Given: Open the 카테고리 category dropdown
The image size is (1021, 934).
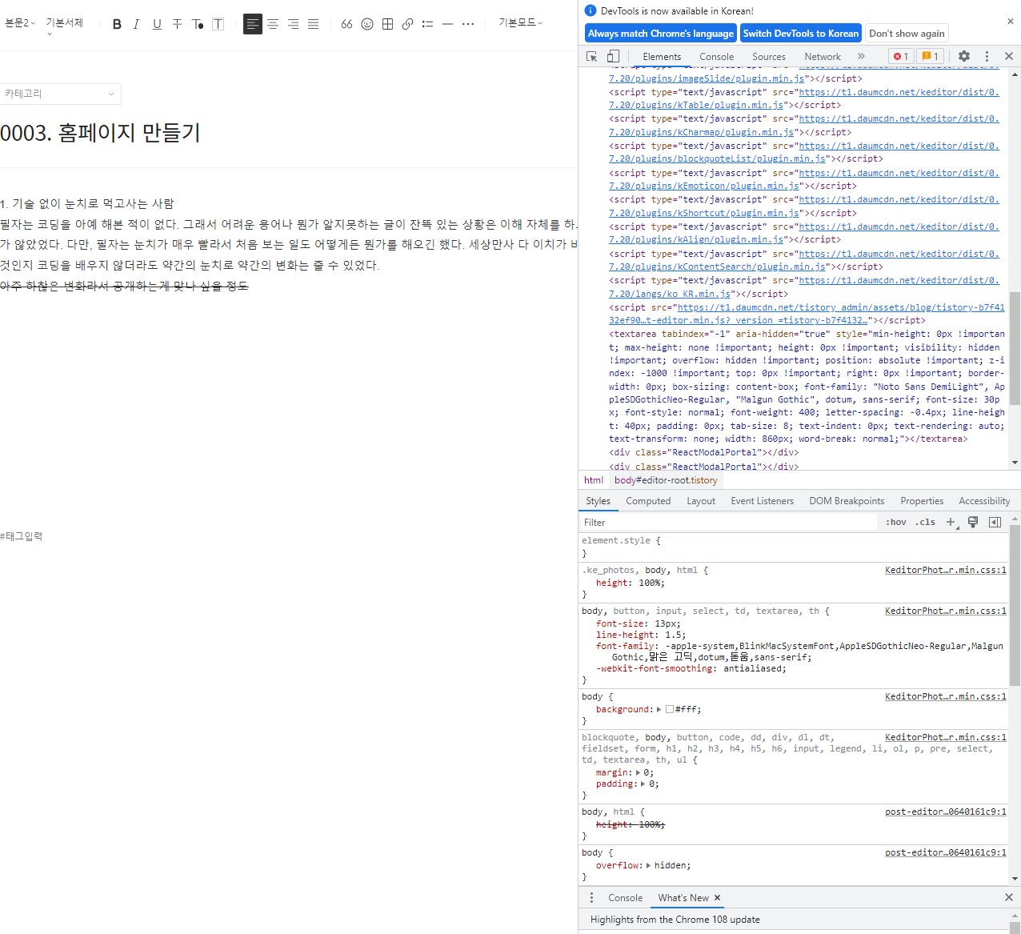Looking at the screenshot, I should tap(60, 94).
